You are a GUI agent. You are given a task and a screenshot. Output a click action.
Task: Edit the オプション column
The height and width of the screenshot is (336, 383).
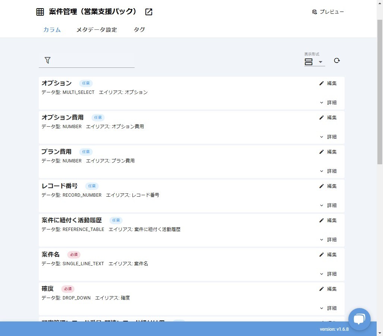click(x=328, y=83)
